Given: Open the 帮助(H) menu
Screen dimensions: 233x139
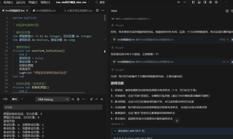Looking at the screenshot, I should (45, 2).
